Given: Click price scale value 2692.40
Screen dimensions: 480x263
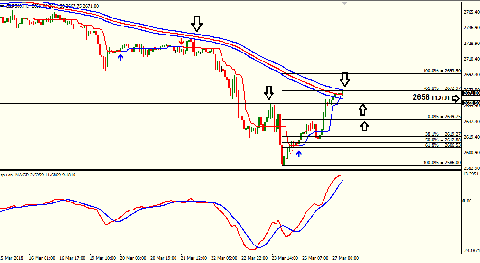Looking at the screenshot, I should pyautogui.click(x=472, y=75).
